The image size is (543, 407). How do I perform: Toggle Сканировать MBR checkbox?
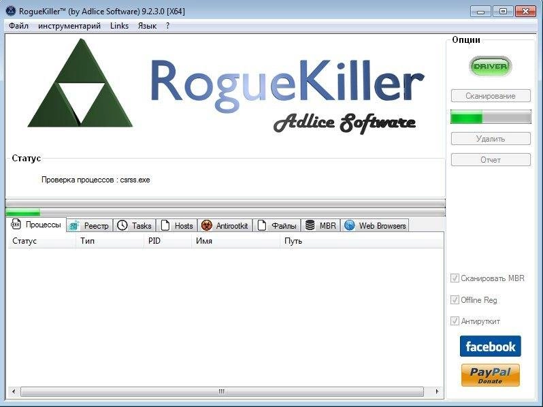pos(455,278)
